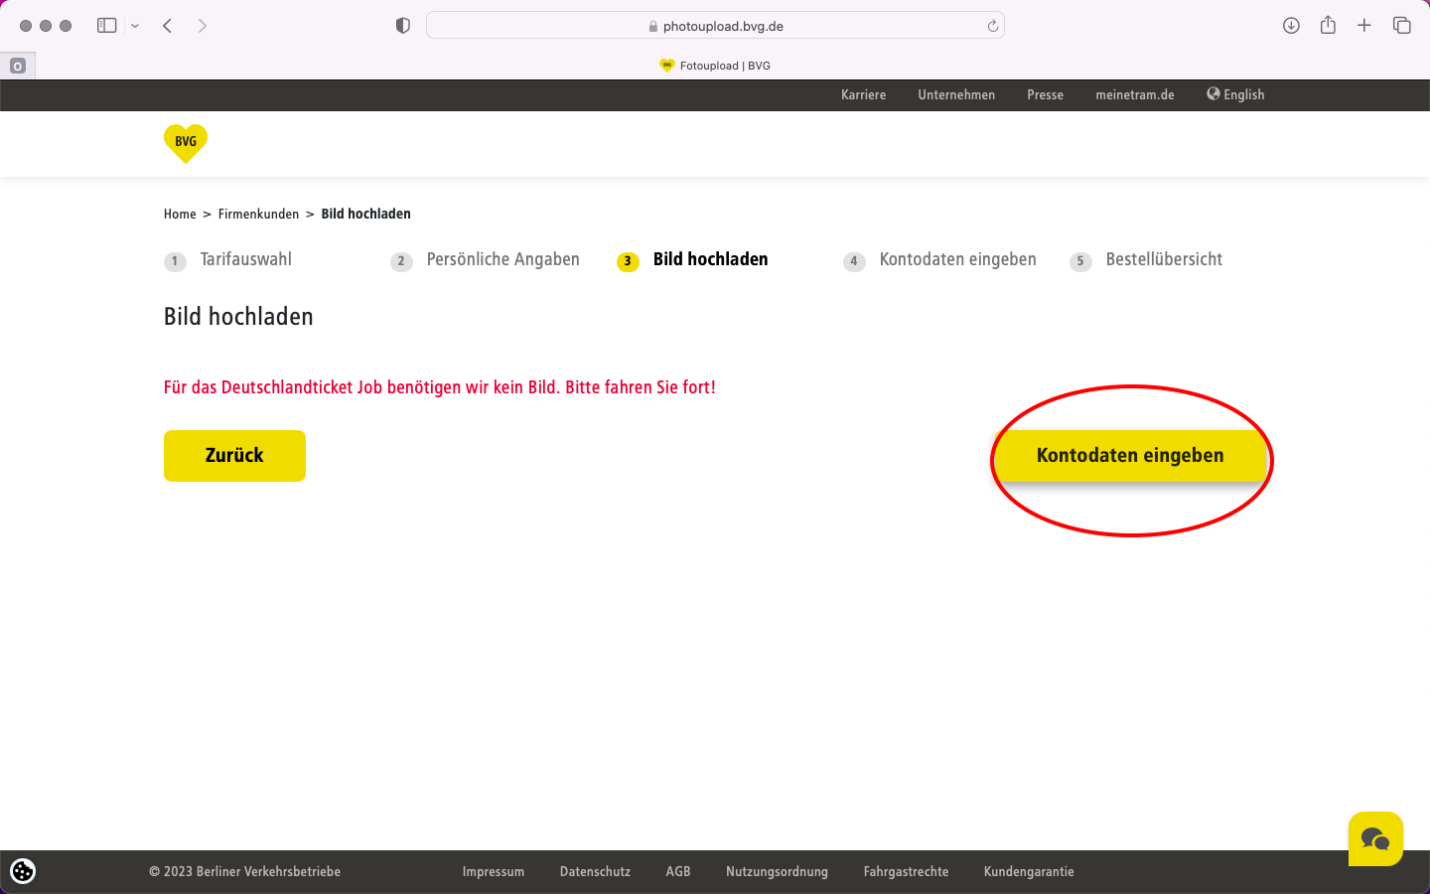Select the Fotoupload | BVG tab

(715, 66)
